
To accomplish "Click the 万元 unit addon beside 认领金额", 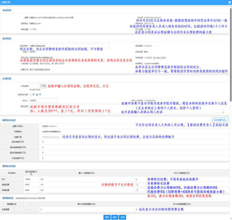I will 44,86.
